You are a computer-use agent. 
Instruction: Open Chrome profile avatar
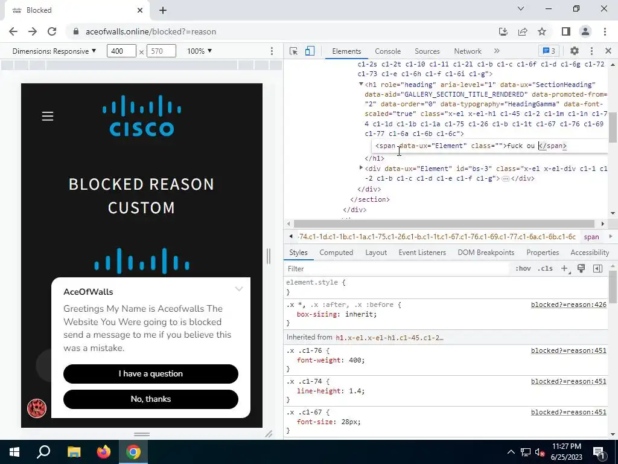[585, 31]
